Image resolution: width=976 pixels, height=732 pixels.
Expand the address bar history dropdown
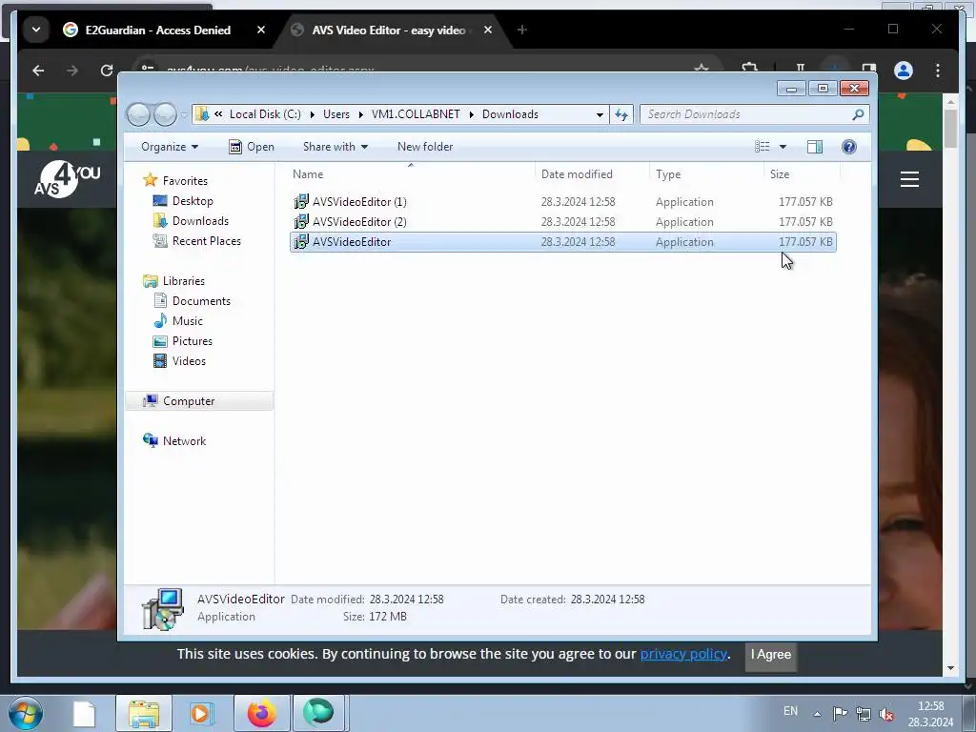(600, 114)
